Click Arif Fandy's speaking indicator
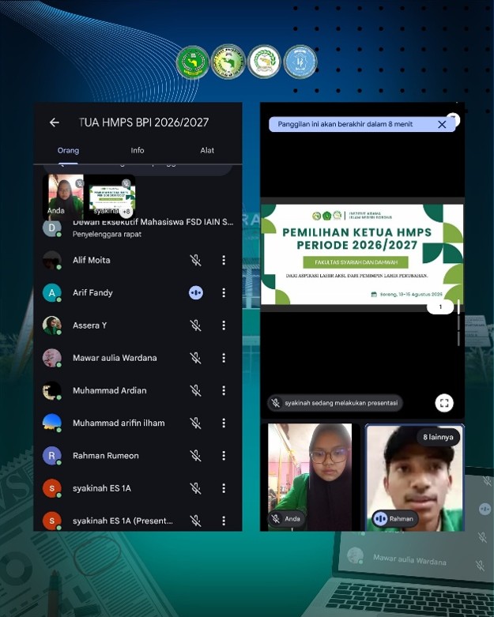 click(x=196, y=293)
